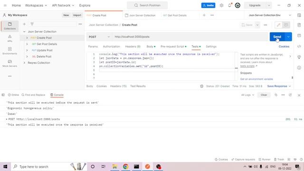Click network globe icon near response status
This screenshot has width=304, height=171.
coord(201,86)
